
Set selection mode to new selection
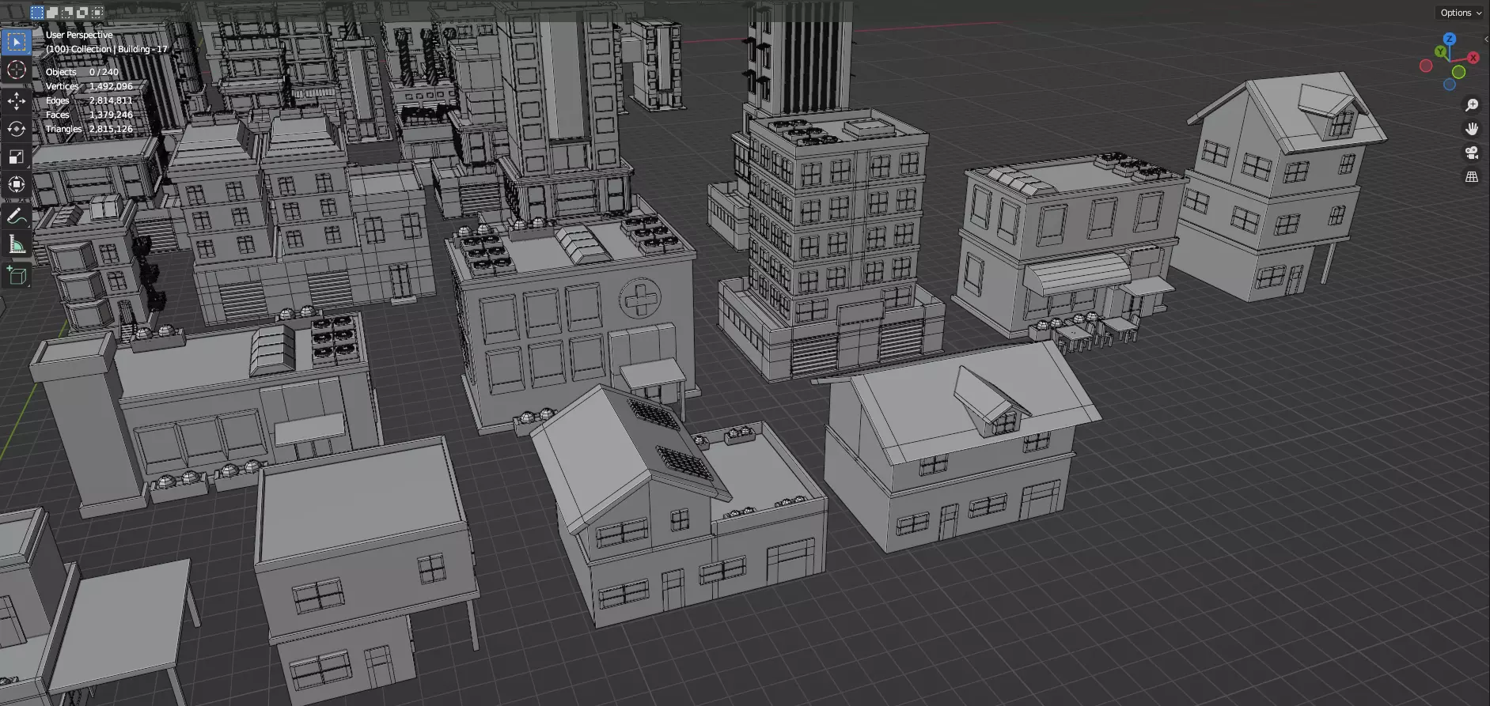click(37, 12)
